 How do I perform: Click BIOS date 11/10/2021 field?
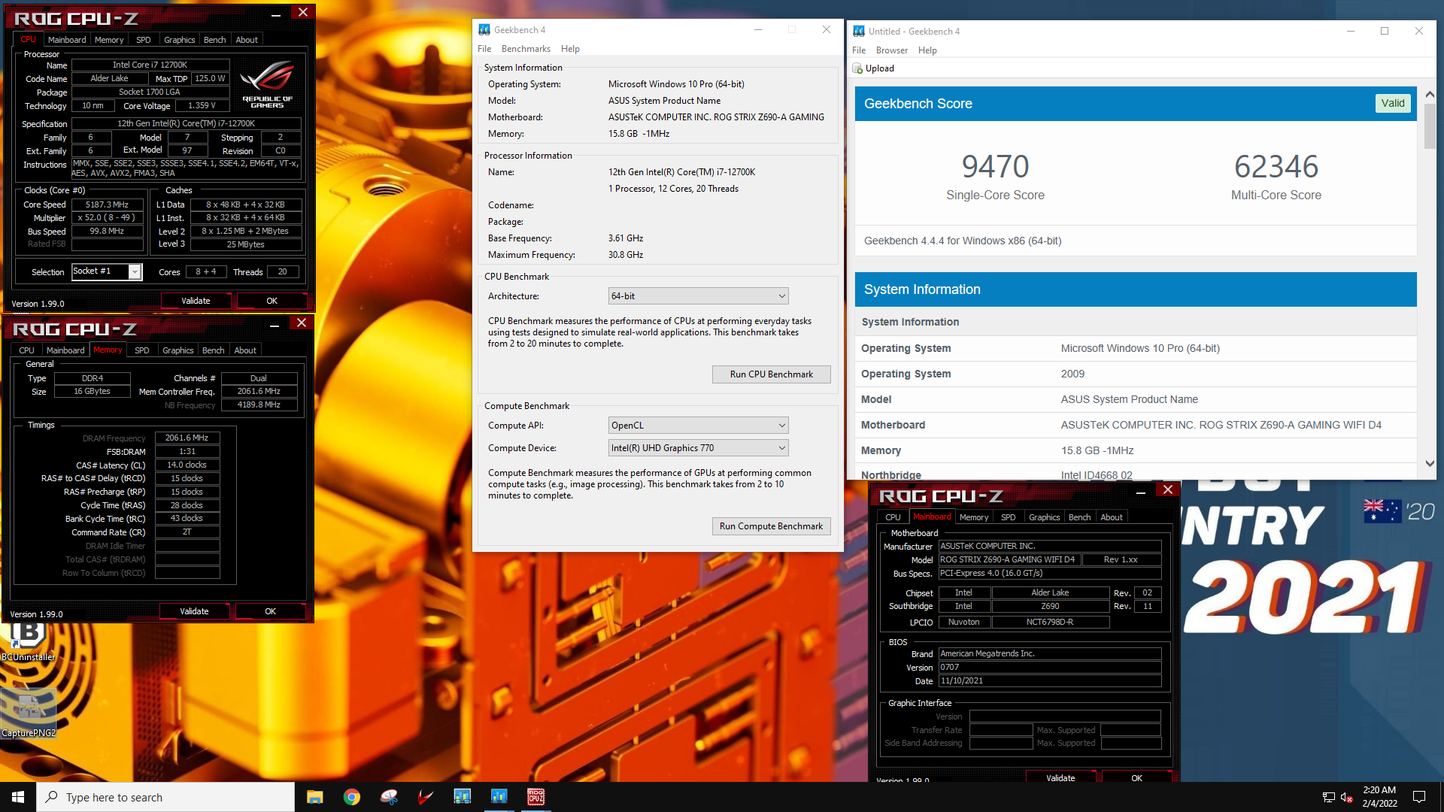1050,680
